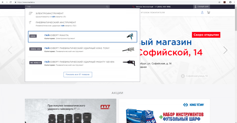Open the M7 impact wrench promo banner

(x=70, y=111)
